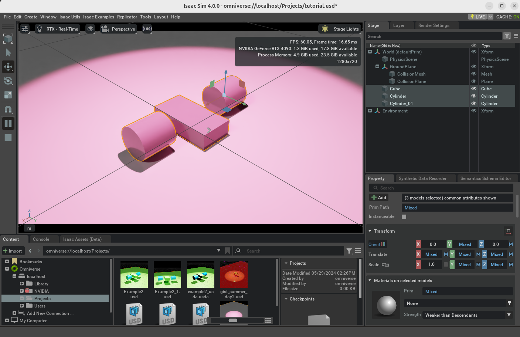Open Stage Lights menu
Screen dimensions: 520x337
pos(340,29)
